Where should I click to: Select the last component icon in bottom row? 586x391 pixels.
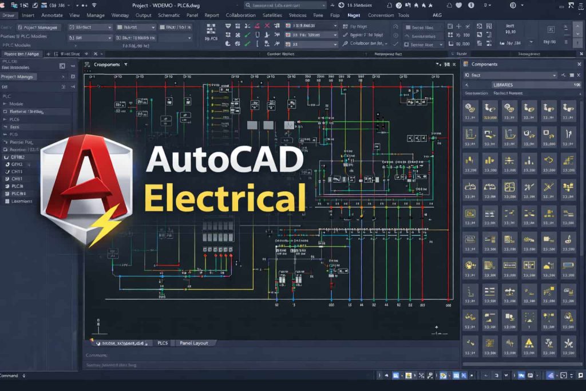[568, 346]
